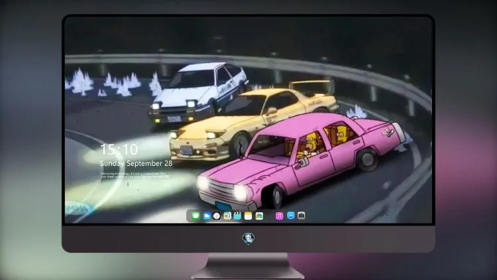497x280 pixels.
Task: Open the Camera app in the dock
Action: (x=302, y=216)
